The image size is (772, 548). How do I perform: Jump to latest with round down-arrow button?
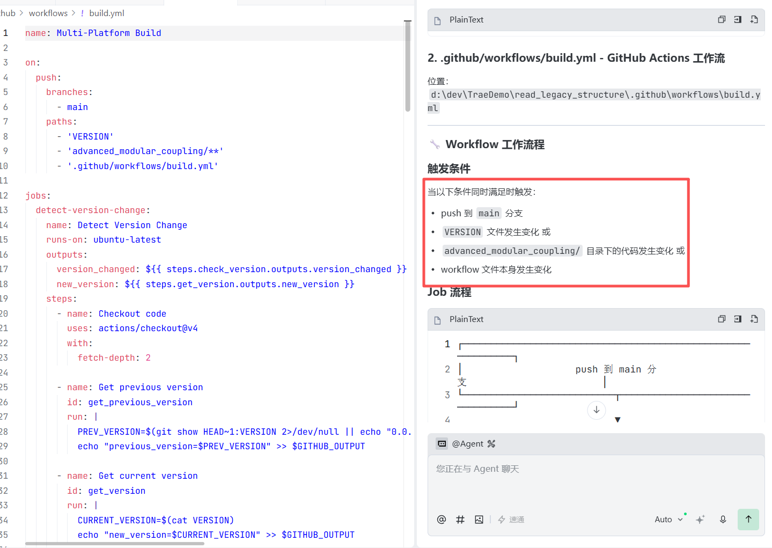point(597,410)
